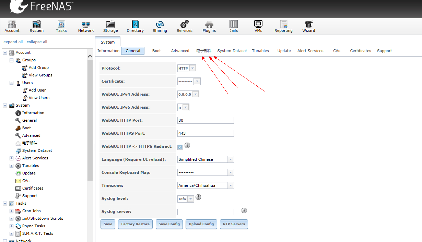Expand the Cron Jobs tree node
422x242 pixels.
pyautogui.click(x=11, y=211)
